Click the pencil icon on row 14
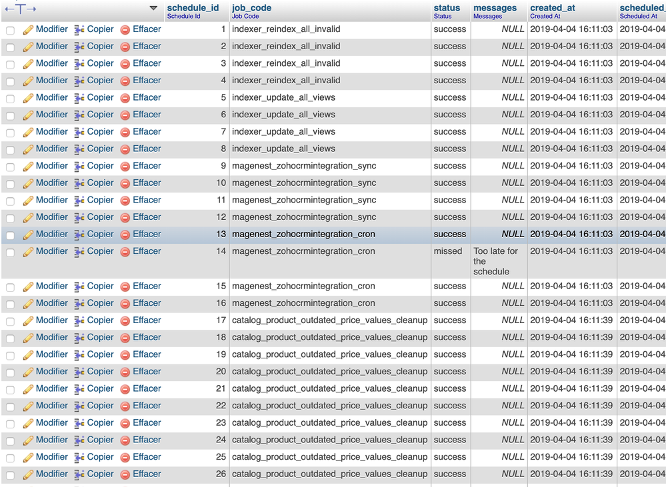 click(x=28, y=252)
